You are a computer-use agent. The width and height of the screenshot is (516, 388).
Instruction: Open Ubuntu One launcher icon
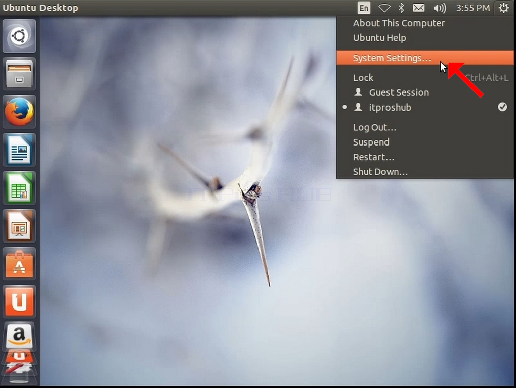19,302
